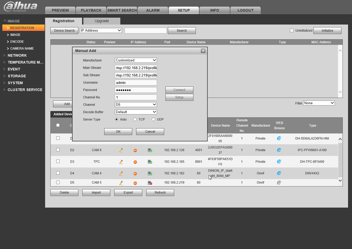Image resolution: width=352 pixels, height=249 pixels.
Task: Select TCP server type radio button
Action: coord(135,119)
